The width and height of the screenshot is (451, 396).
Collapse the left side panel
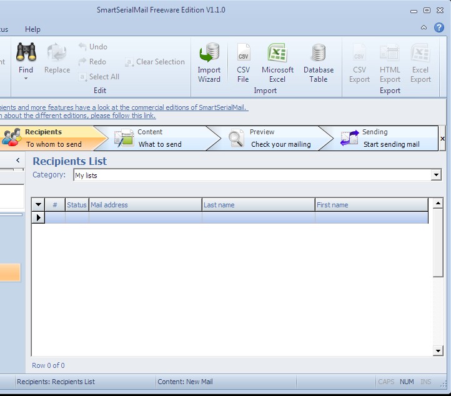tap(17, 161)
